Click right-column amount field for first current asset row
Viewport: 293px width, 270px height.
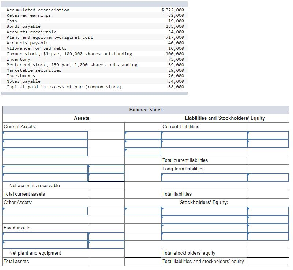(x=143, y=135)
